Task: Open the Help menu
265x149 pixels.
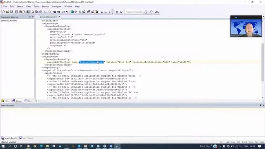Action: click(77, 7)
